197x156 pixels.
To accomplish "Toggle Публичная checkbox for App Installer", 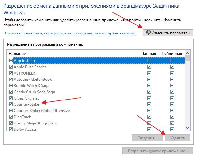I will pyautogui.click(x=172, y=60).
